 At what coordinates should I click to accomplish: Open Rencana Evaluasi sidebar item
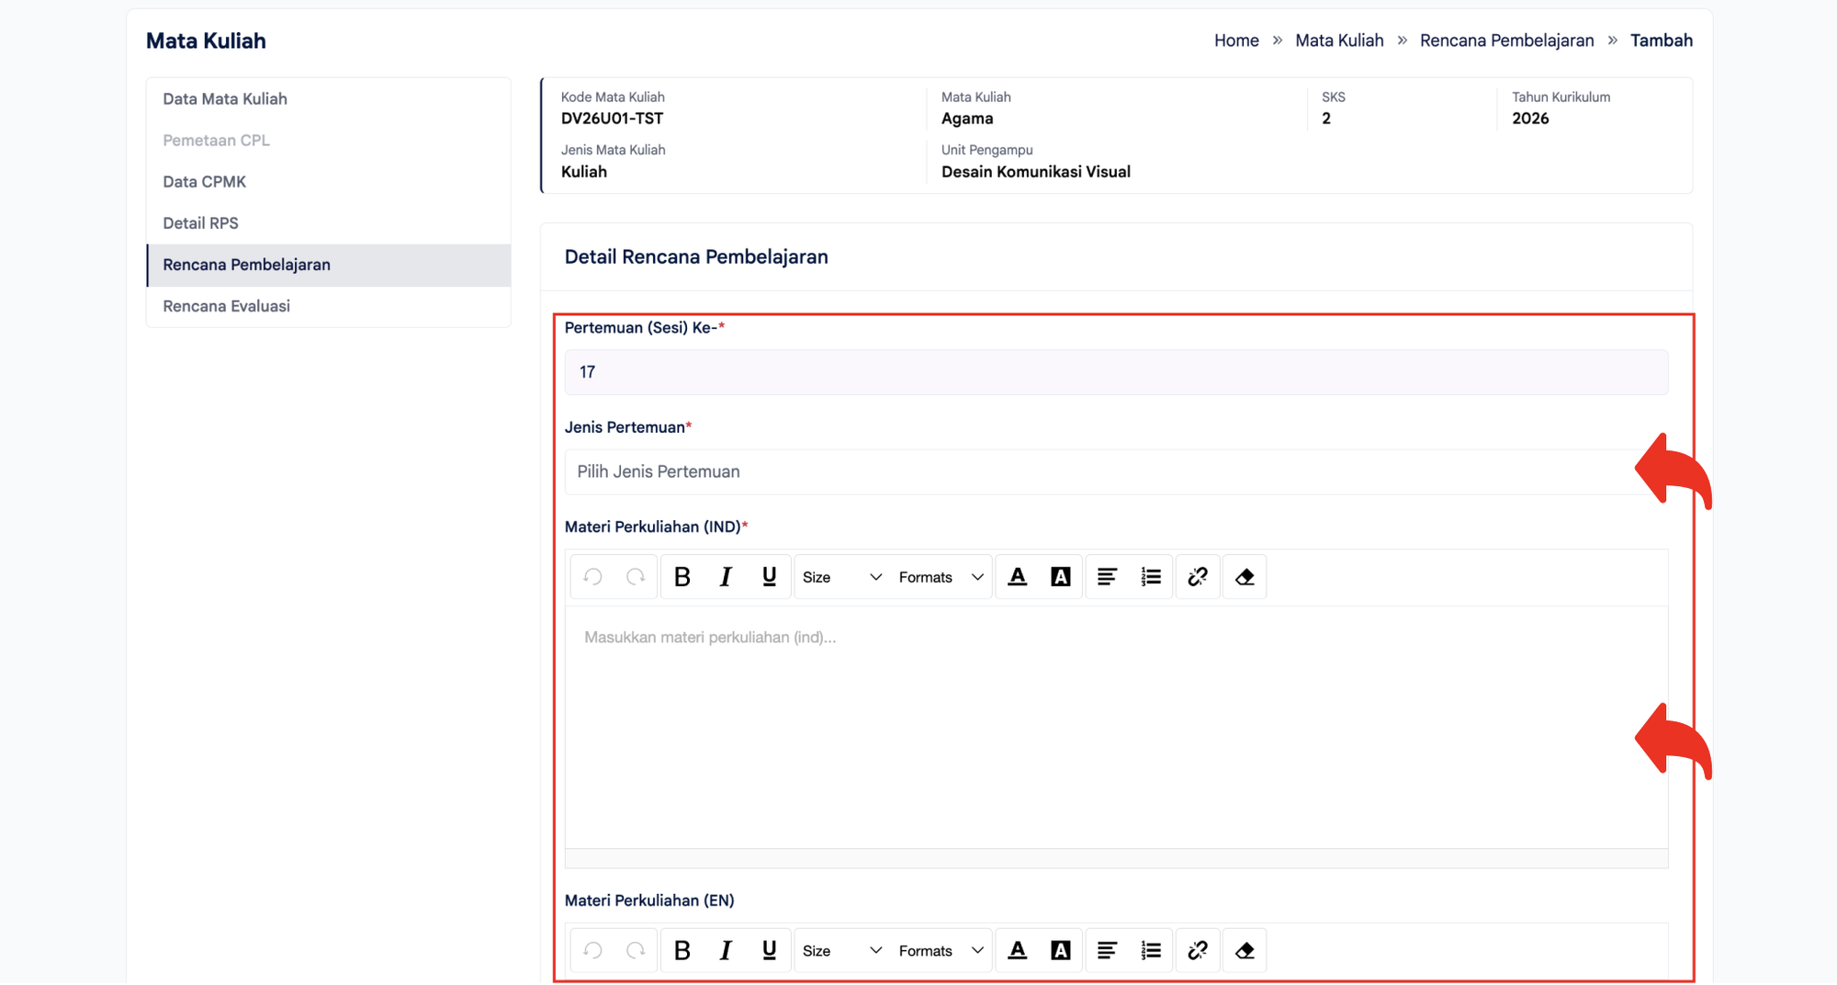[329, 306]
